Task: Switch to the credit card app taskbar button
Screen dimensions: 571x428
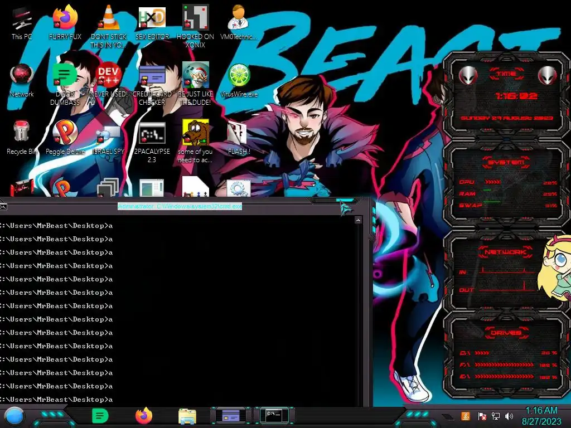Action: 231,415
